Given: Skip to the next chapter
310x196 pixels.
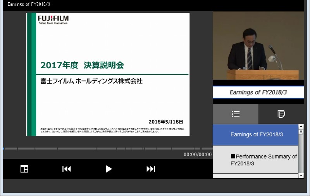Looking at the screenshot, I should (151, 169).
